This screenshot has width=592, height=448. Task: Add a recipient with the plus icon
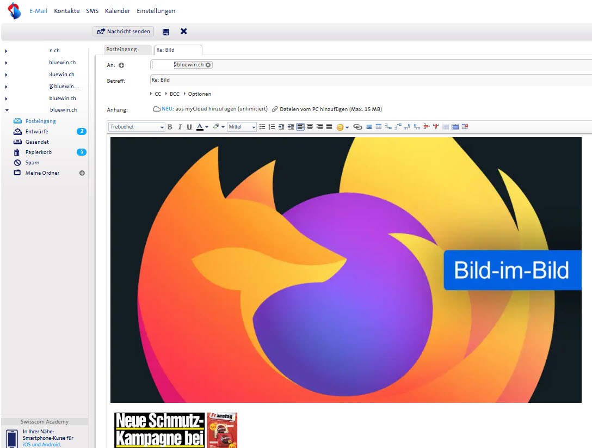coord(121,65)
